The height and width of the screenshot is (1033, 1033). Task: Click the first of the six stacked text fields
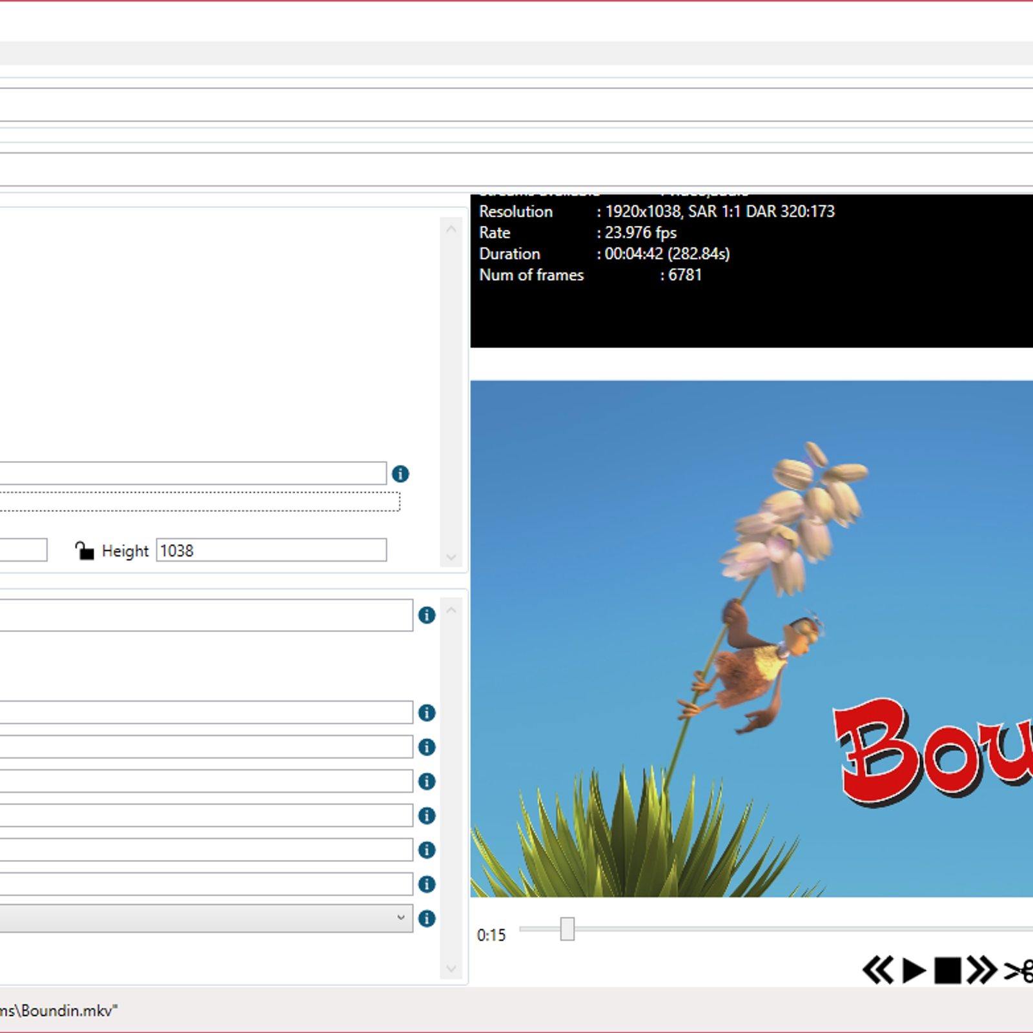click(x=206, y=712)
